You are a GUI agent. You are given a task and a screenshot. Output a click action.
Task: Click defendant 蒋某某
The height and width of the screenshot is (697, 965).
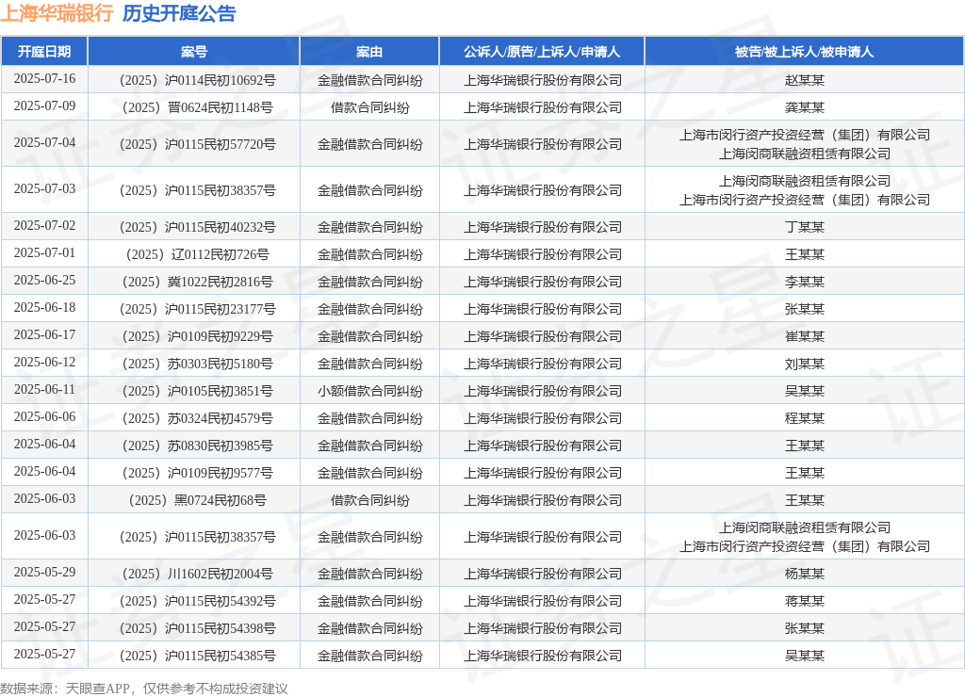pos(805,601)
